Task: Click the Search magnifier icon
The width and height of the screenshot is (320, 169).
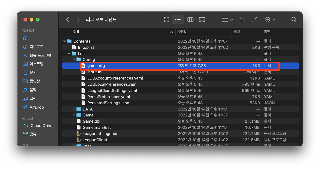Action: 294,20
